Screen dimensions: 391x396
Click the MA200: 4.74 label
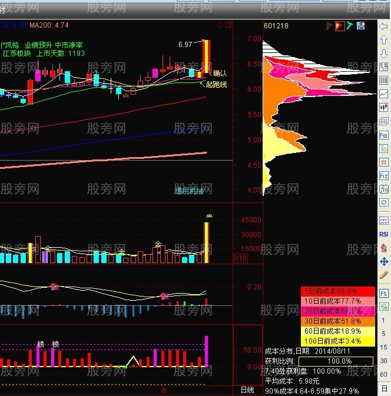tap(49, 25)
